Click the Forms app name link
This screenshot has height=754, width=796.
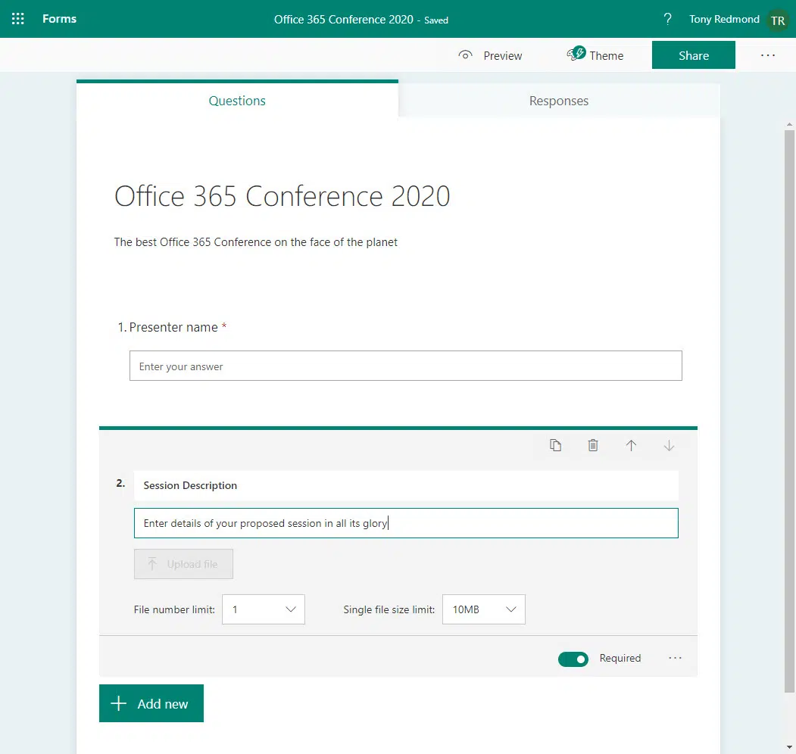(59, 19)
